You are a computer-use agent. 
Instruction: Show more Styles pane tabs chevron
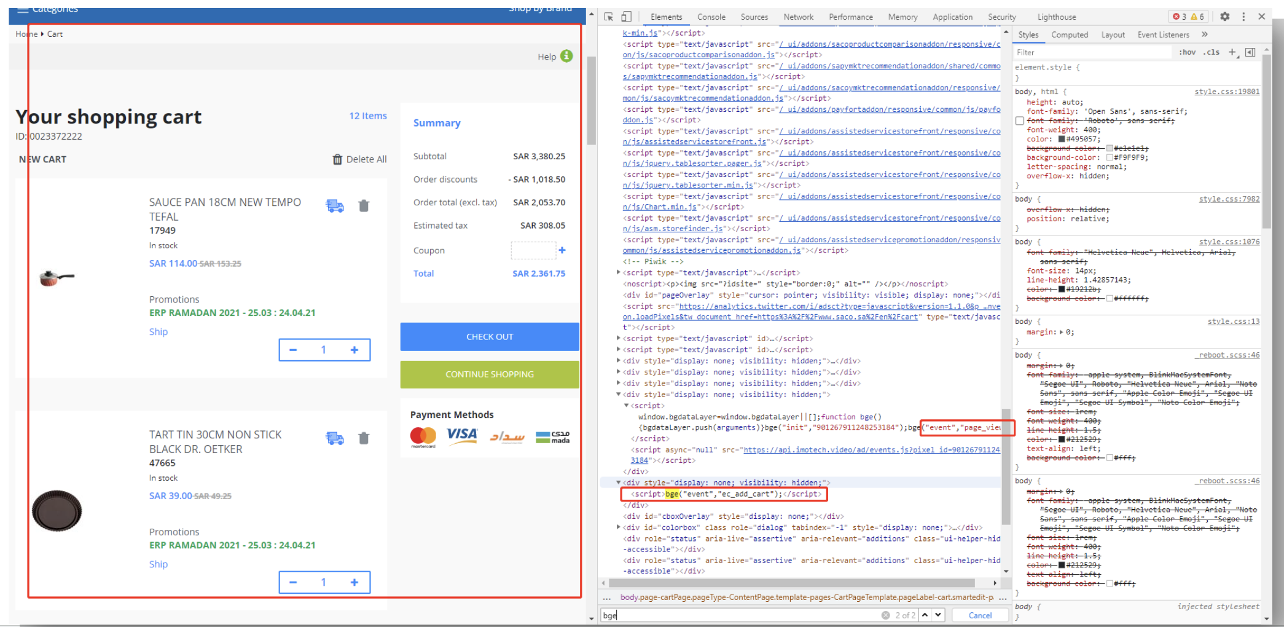tap(1205, 34)
